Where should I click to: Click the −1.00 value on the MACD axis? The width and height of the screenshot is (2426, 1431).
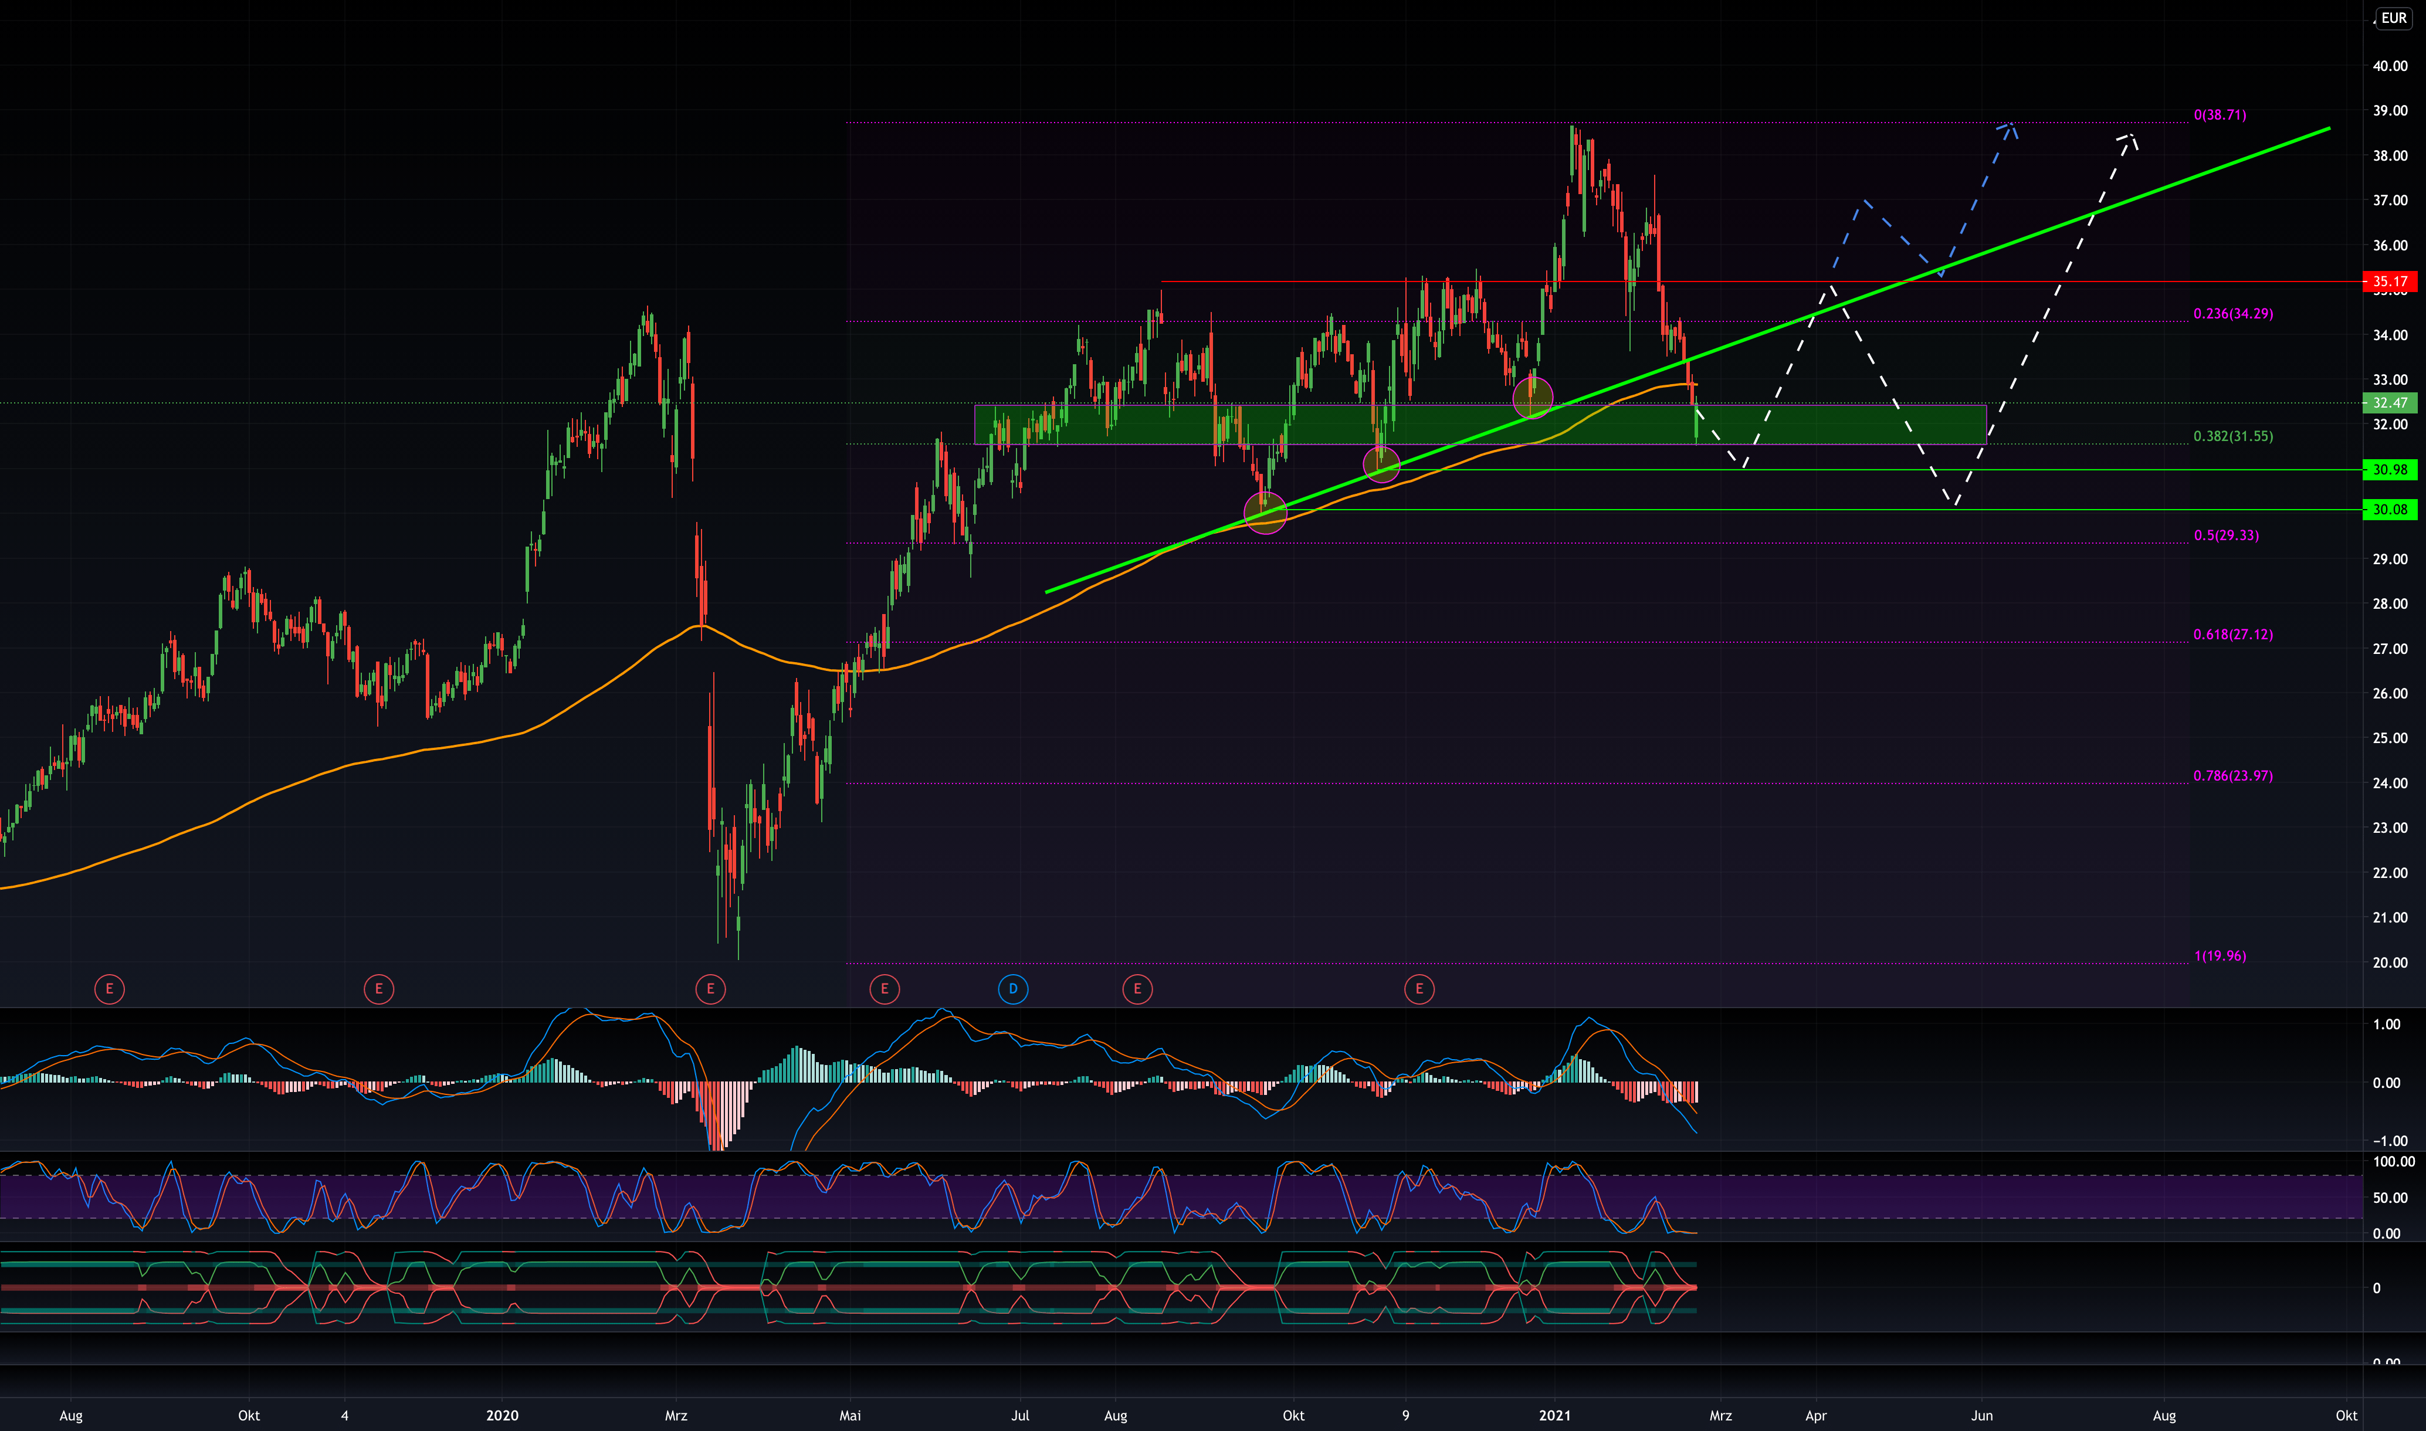(2387, 1141)
